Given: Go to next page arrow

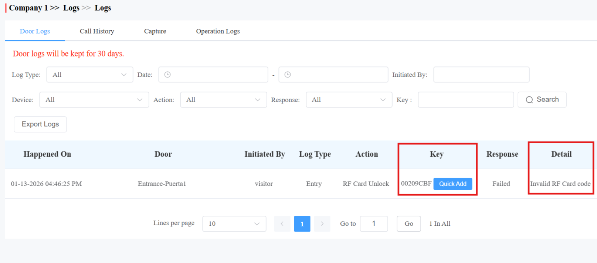Looking at the screenshot, I should (322, 224).
